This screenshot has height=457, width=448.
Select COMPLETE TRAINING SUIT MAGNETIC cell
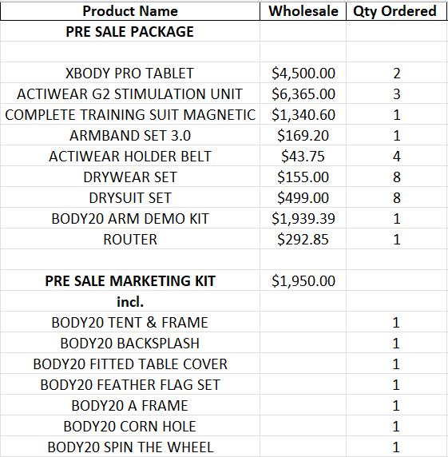pyautogui.click(x=130, y=114)
